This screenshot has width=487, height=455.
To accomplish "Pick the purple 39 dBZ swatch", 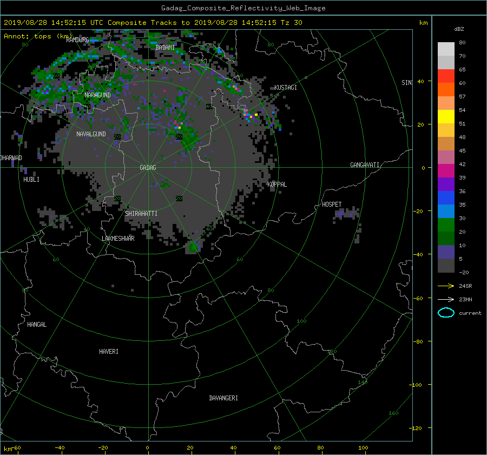I will click(x=446, y=184).
